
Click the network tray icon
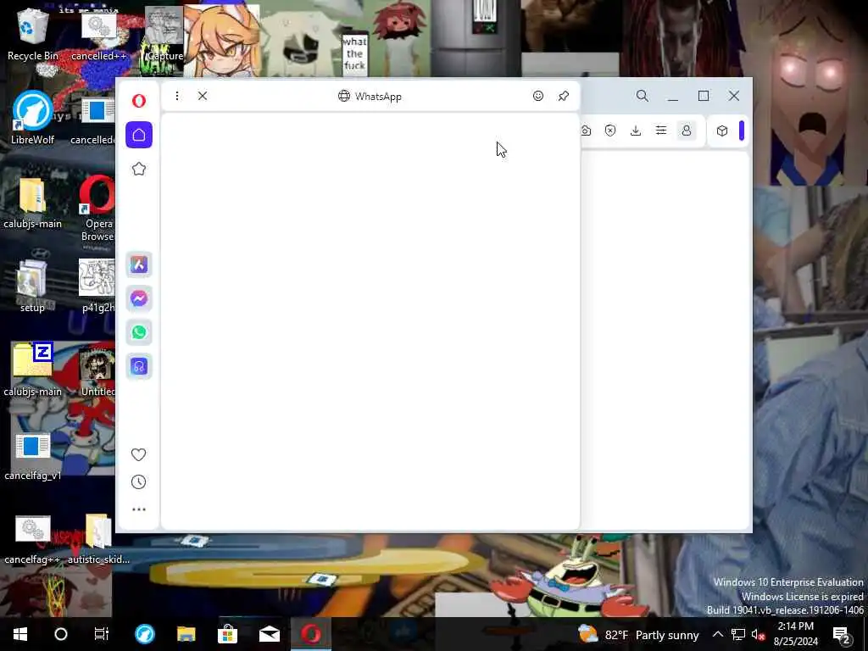(x=738, y=634)
